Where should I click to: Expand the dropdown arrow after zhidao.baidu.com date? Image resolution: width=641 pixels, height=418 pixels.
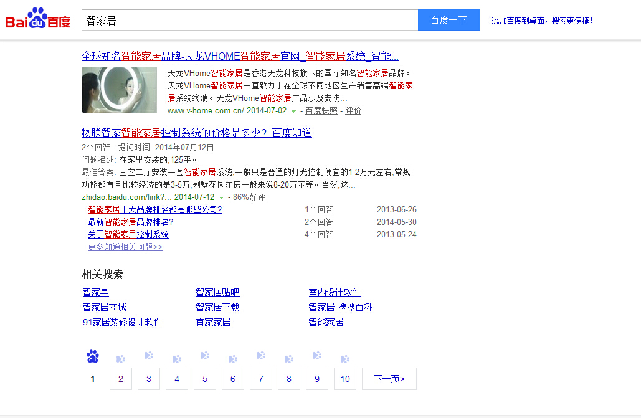[221, 198]
